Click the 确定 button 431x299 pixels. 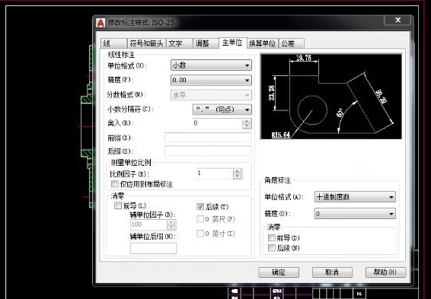(279, 272)
